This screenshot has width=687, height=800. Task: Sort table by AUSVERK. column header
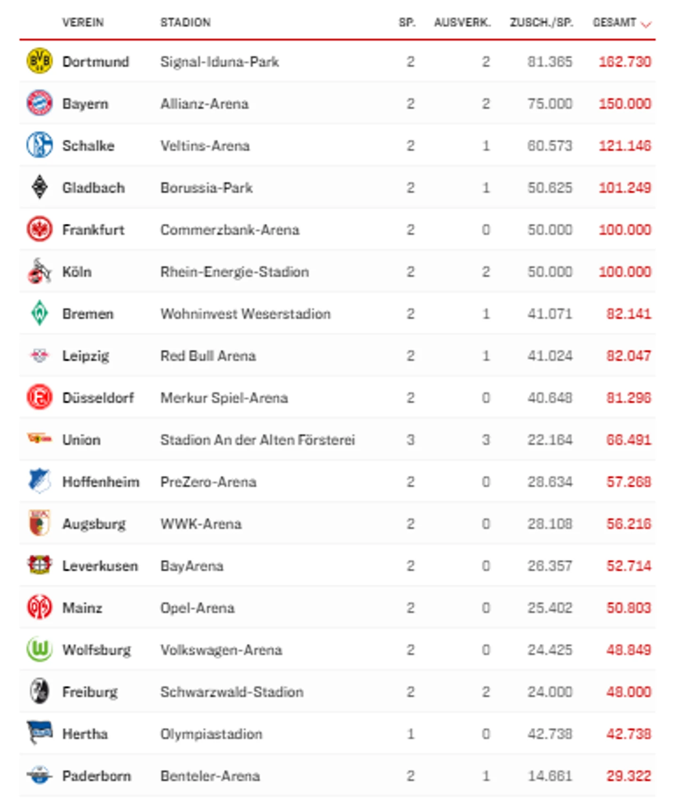click(462, 23)
